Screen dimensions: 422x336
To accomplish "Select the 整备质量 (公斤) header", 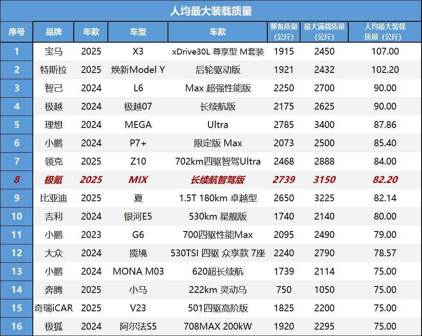I will pyautogui.click(x=284, y=32).
